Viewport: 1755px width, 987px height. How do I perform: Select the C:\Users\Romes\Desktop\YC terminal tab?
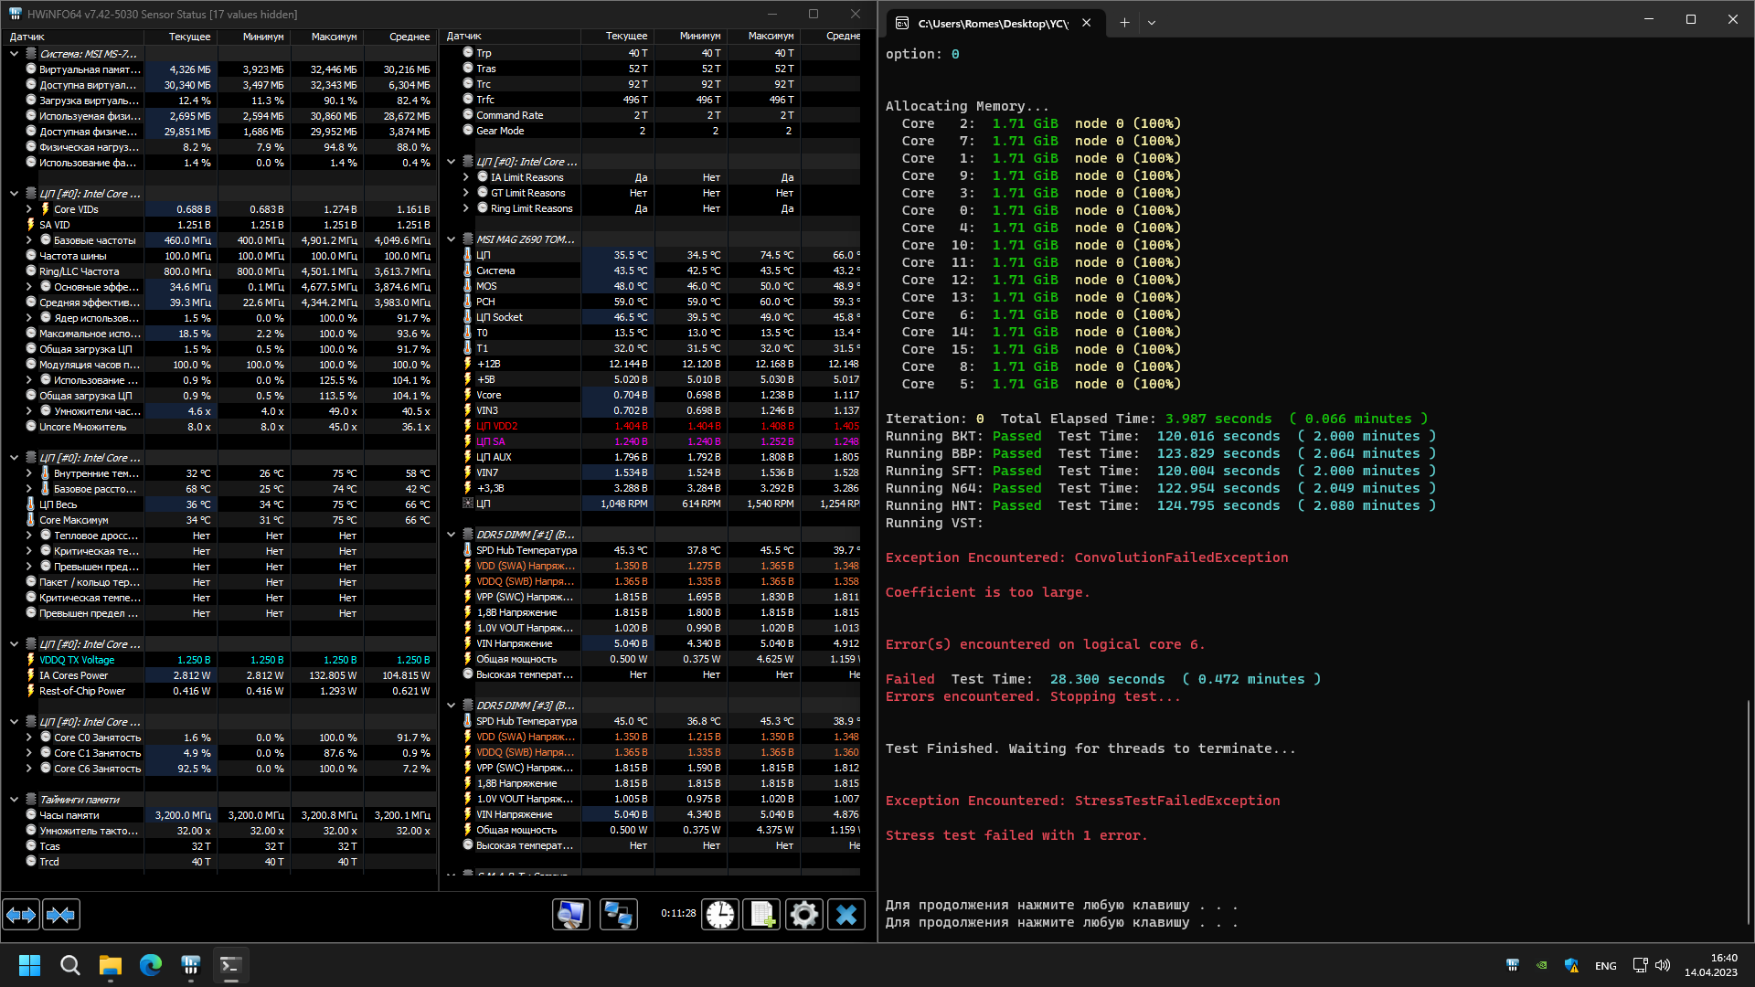992,23
